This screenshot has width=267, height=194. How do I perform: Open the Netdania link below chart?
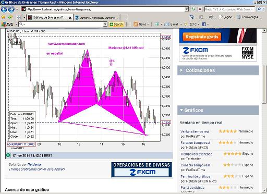point(34,164)
